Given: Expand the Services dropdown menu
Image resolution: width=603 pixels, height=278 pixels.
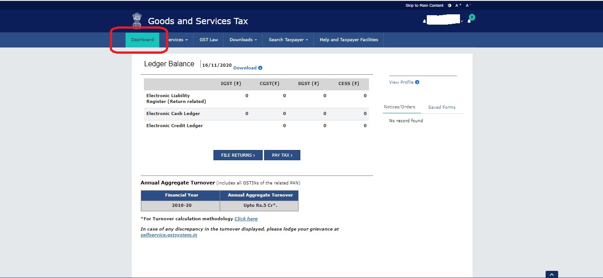Looking at the screenshot, I should (x=177, y=40).
